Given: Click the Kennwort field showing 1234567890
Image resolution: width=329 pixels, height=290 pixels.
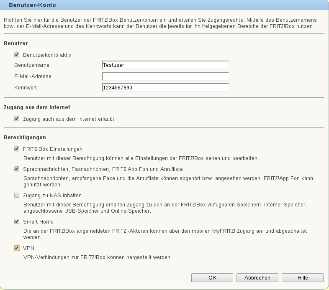Looking at the screenshot, I should tap(166, 88).
